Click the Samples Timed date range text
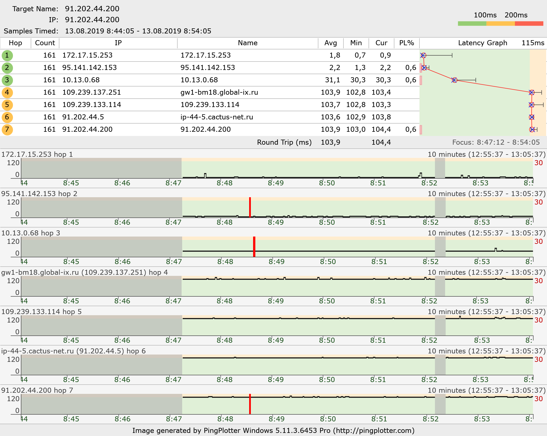Viewport: 547px width, 436px height. click(x=138, y=31)
